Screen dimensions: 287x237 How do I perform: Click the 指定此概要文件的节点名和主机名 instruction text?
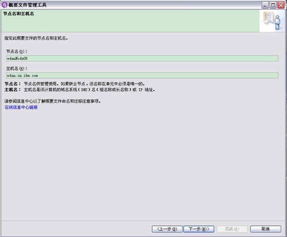36,38
